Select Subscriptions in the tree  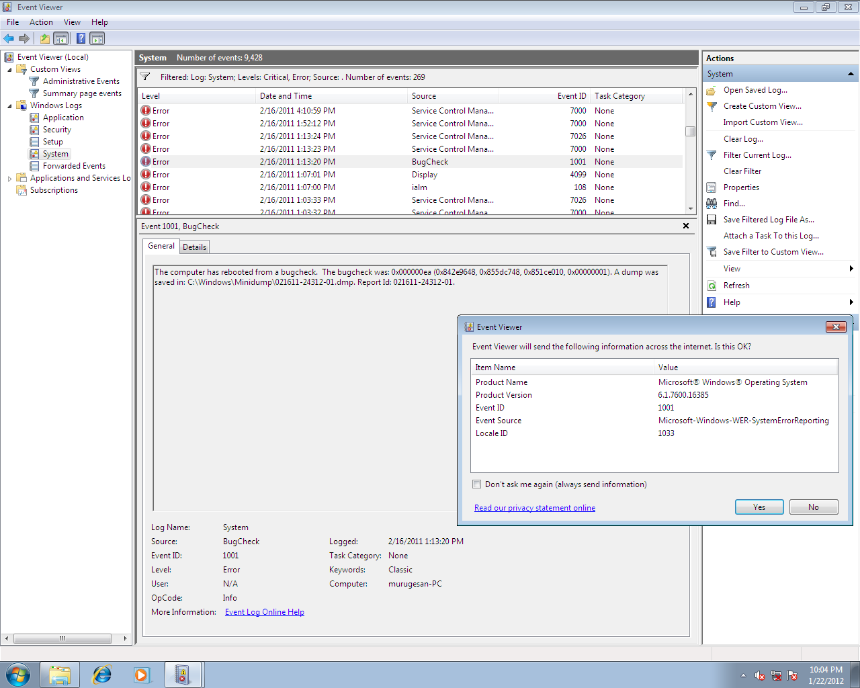(x=54, y=190)
